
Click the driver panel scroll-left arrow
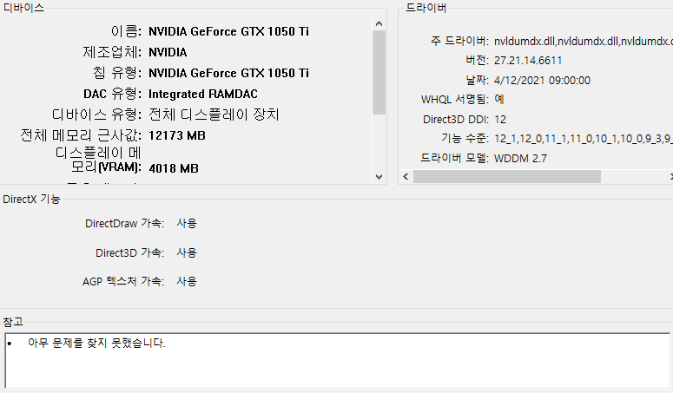click(406, 177)
